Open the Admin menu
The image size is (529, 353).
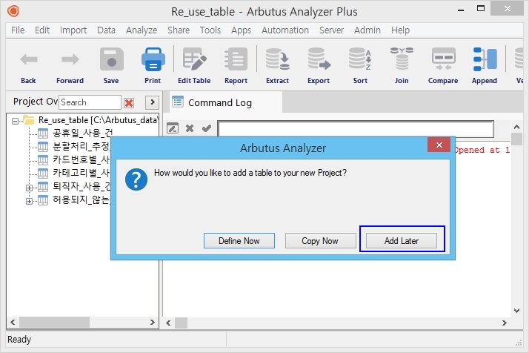[x=367, y=30]
